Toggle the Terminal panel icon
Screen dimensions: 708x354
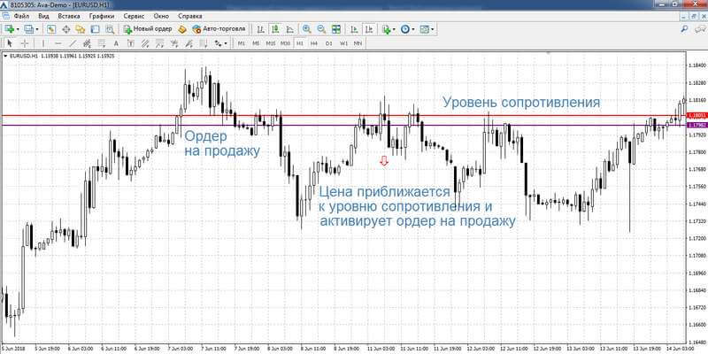click(95, 29)
